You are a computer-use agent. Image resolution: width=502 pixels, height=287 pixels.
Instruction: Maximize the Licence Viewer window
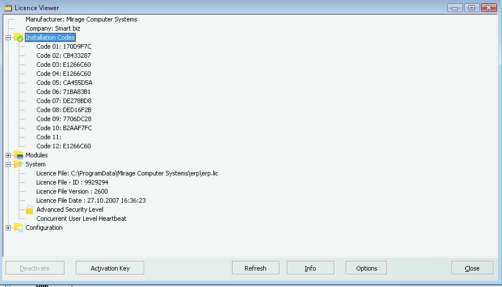tap(471, 7)
